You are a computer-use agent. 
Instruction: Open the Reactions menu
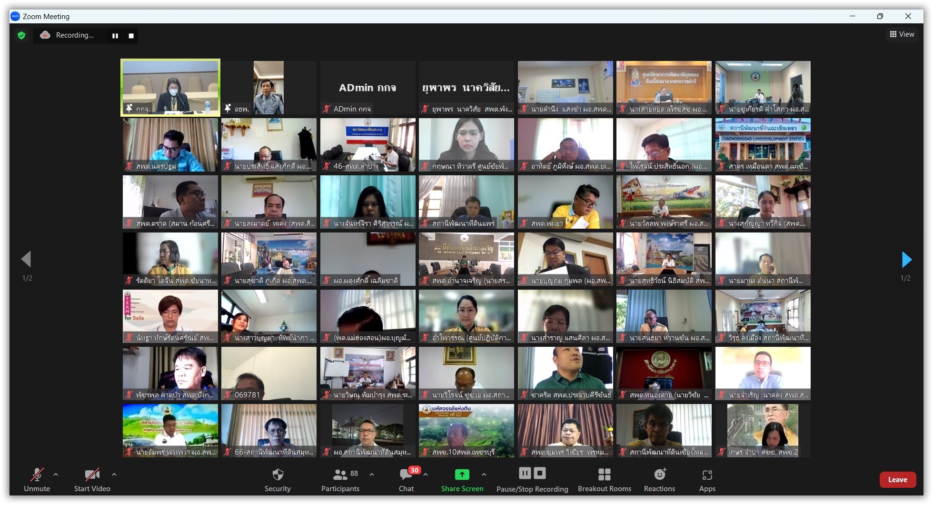point(659,479)
